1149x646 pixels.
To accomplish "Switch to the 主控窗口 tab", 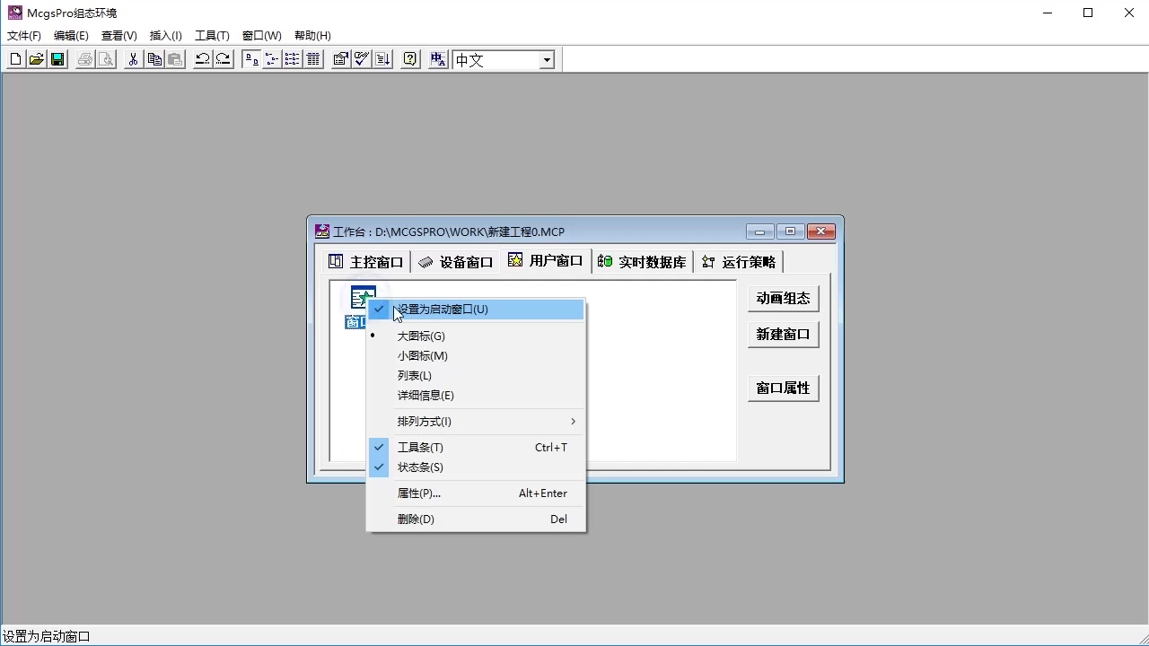I will [x=366, y=262].
